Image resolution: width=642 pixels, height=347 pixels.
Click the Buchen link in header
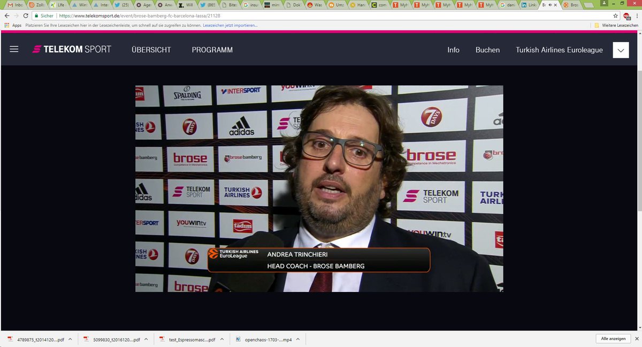pyautogui.click(x=487, y=50)
